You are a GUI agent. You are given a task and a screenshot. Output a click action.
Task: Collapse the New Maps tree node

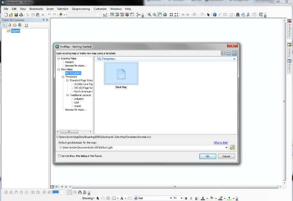click(59, 70)
